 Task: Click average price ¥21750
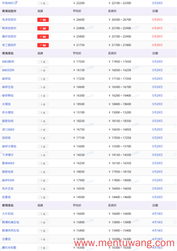pyautogui.click(x=79, y=45)
